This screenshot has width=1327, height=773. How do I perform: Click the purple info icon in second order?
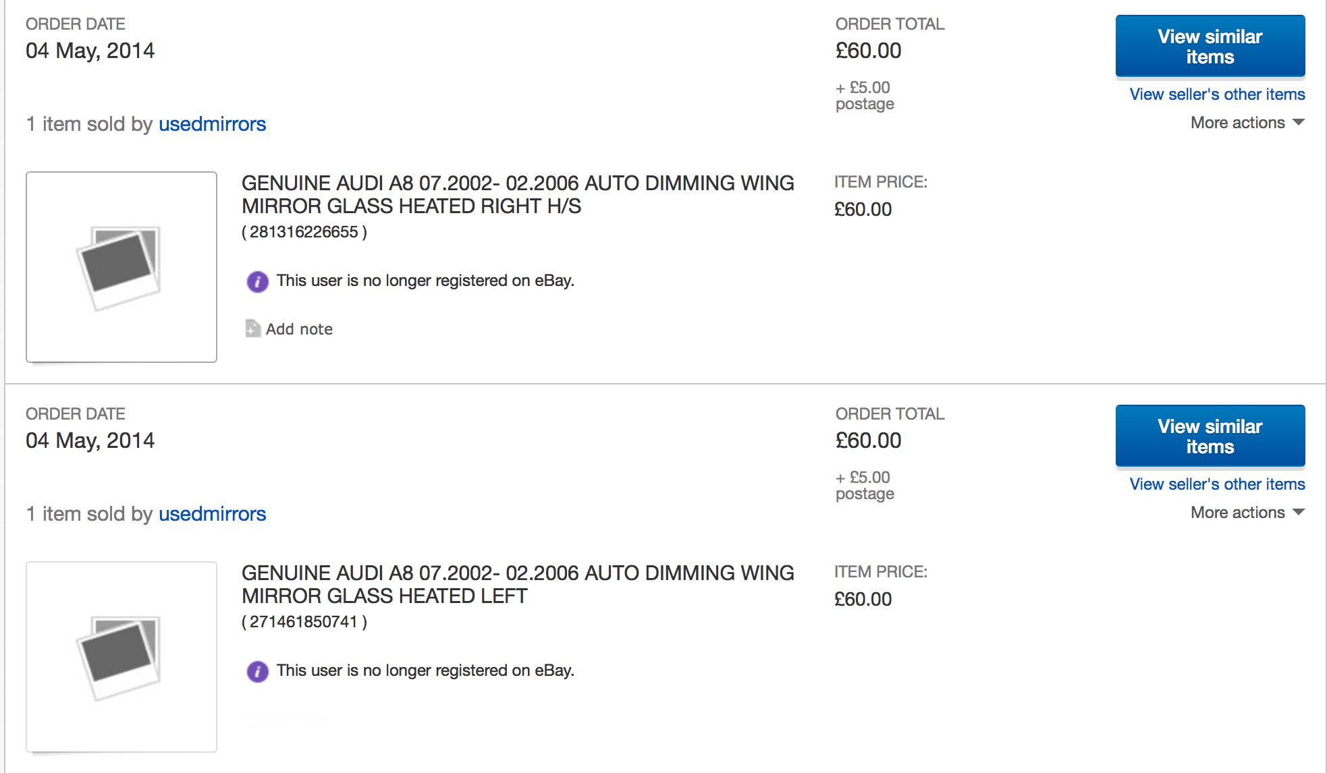tap(257, 671)
